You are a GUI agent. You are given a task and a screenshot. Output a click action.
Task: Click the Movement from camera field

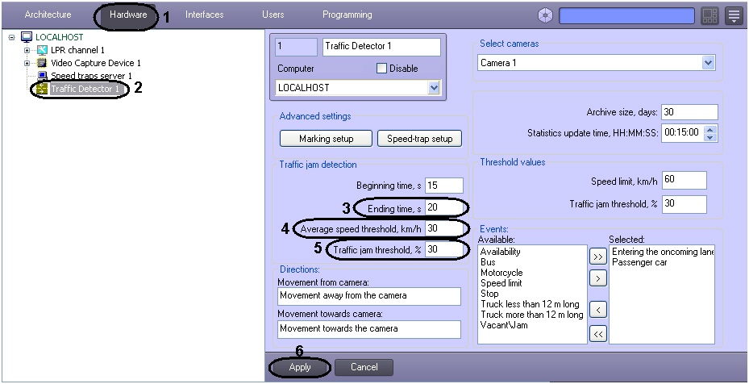(x=368, y=296)
